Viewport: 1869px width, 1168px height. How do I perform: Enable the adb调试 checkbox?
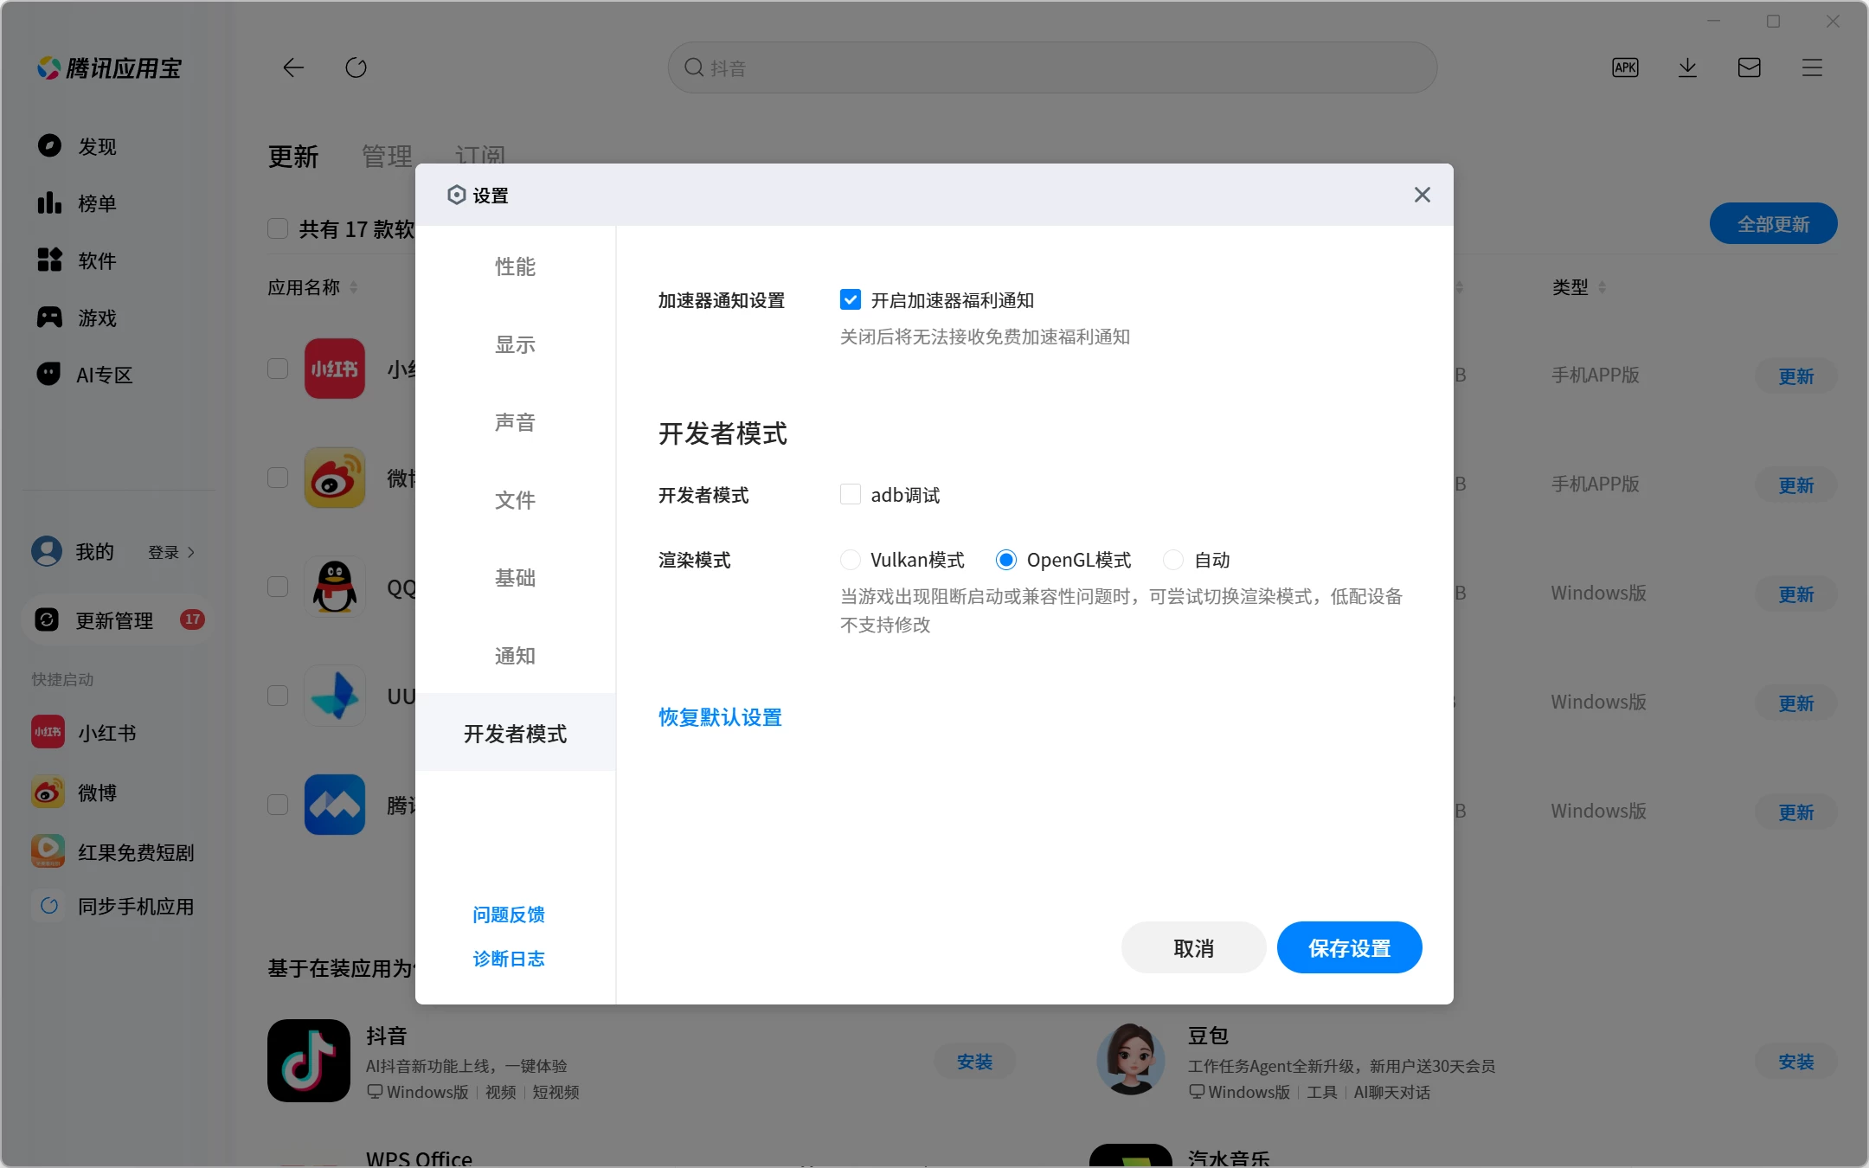coord(851,494)
